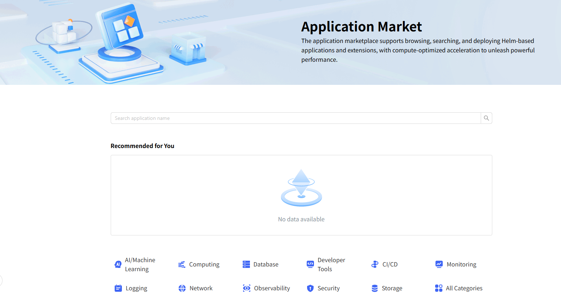The height and width of the screenshot is (295, 561).
Task: Select the Network globe icon
Action: [x=182, y=288]
